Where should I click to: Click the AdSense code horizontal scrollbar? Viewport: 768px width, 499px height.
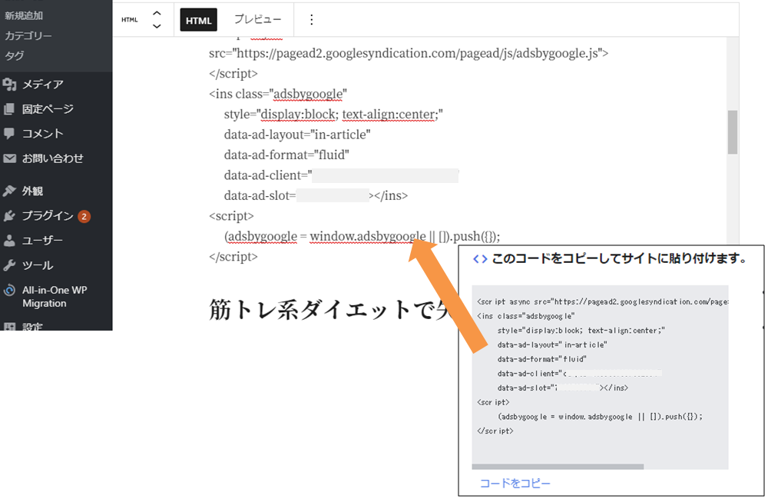558,467
